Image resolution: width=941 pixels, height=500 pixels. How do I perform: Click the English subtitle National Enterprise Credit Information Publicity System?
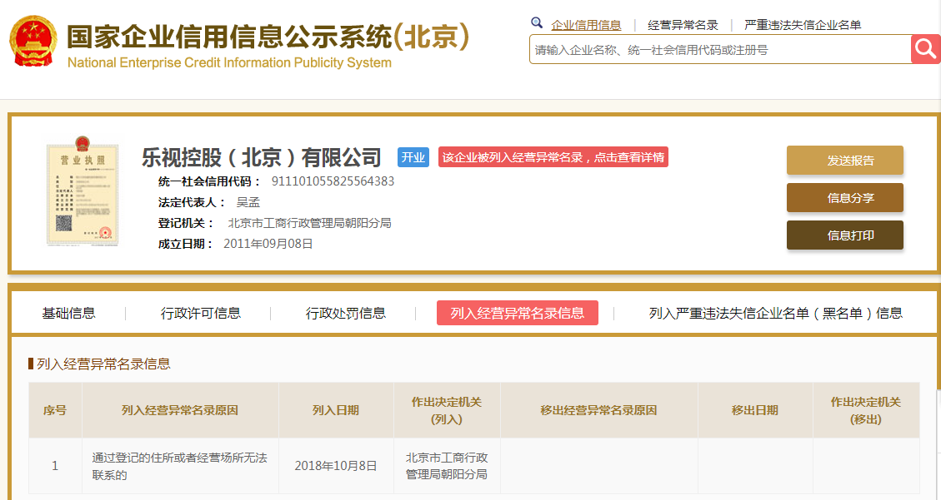[x=229, y=62]
